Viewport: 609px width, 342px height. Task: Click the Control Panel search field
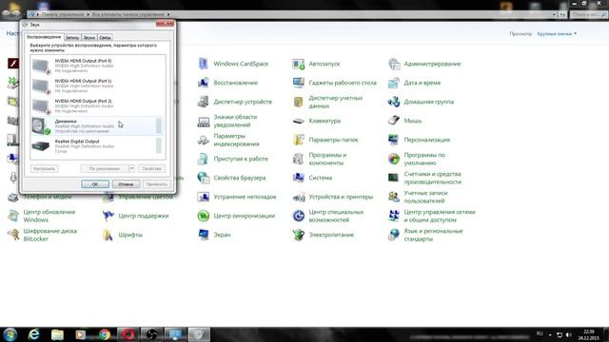click(x=589, y=14)
